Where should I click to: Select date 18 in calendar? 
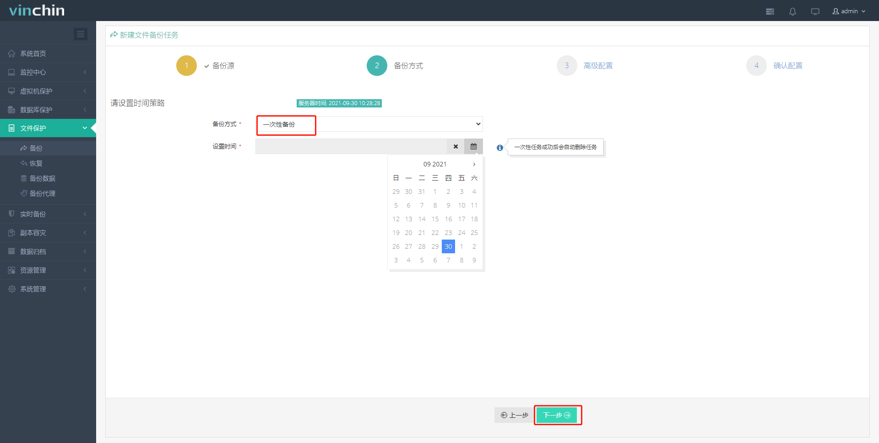tap(474, 219)
